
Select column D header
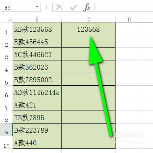pos(129,20)
